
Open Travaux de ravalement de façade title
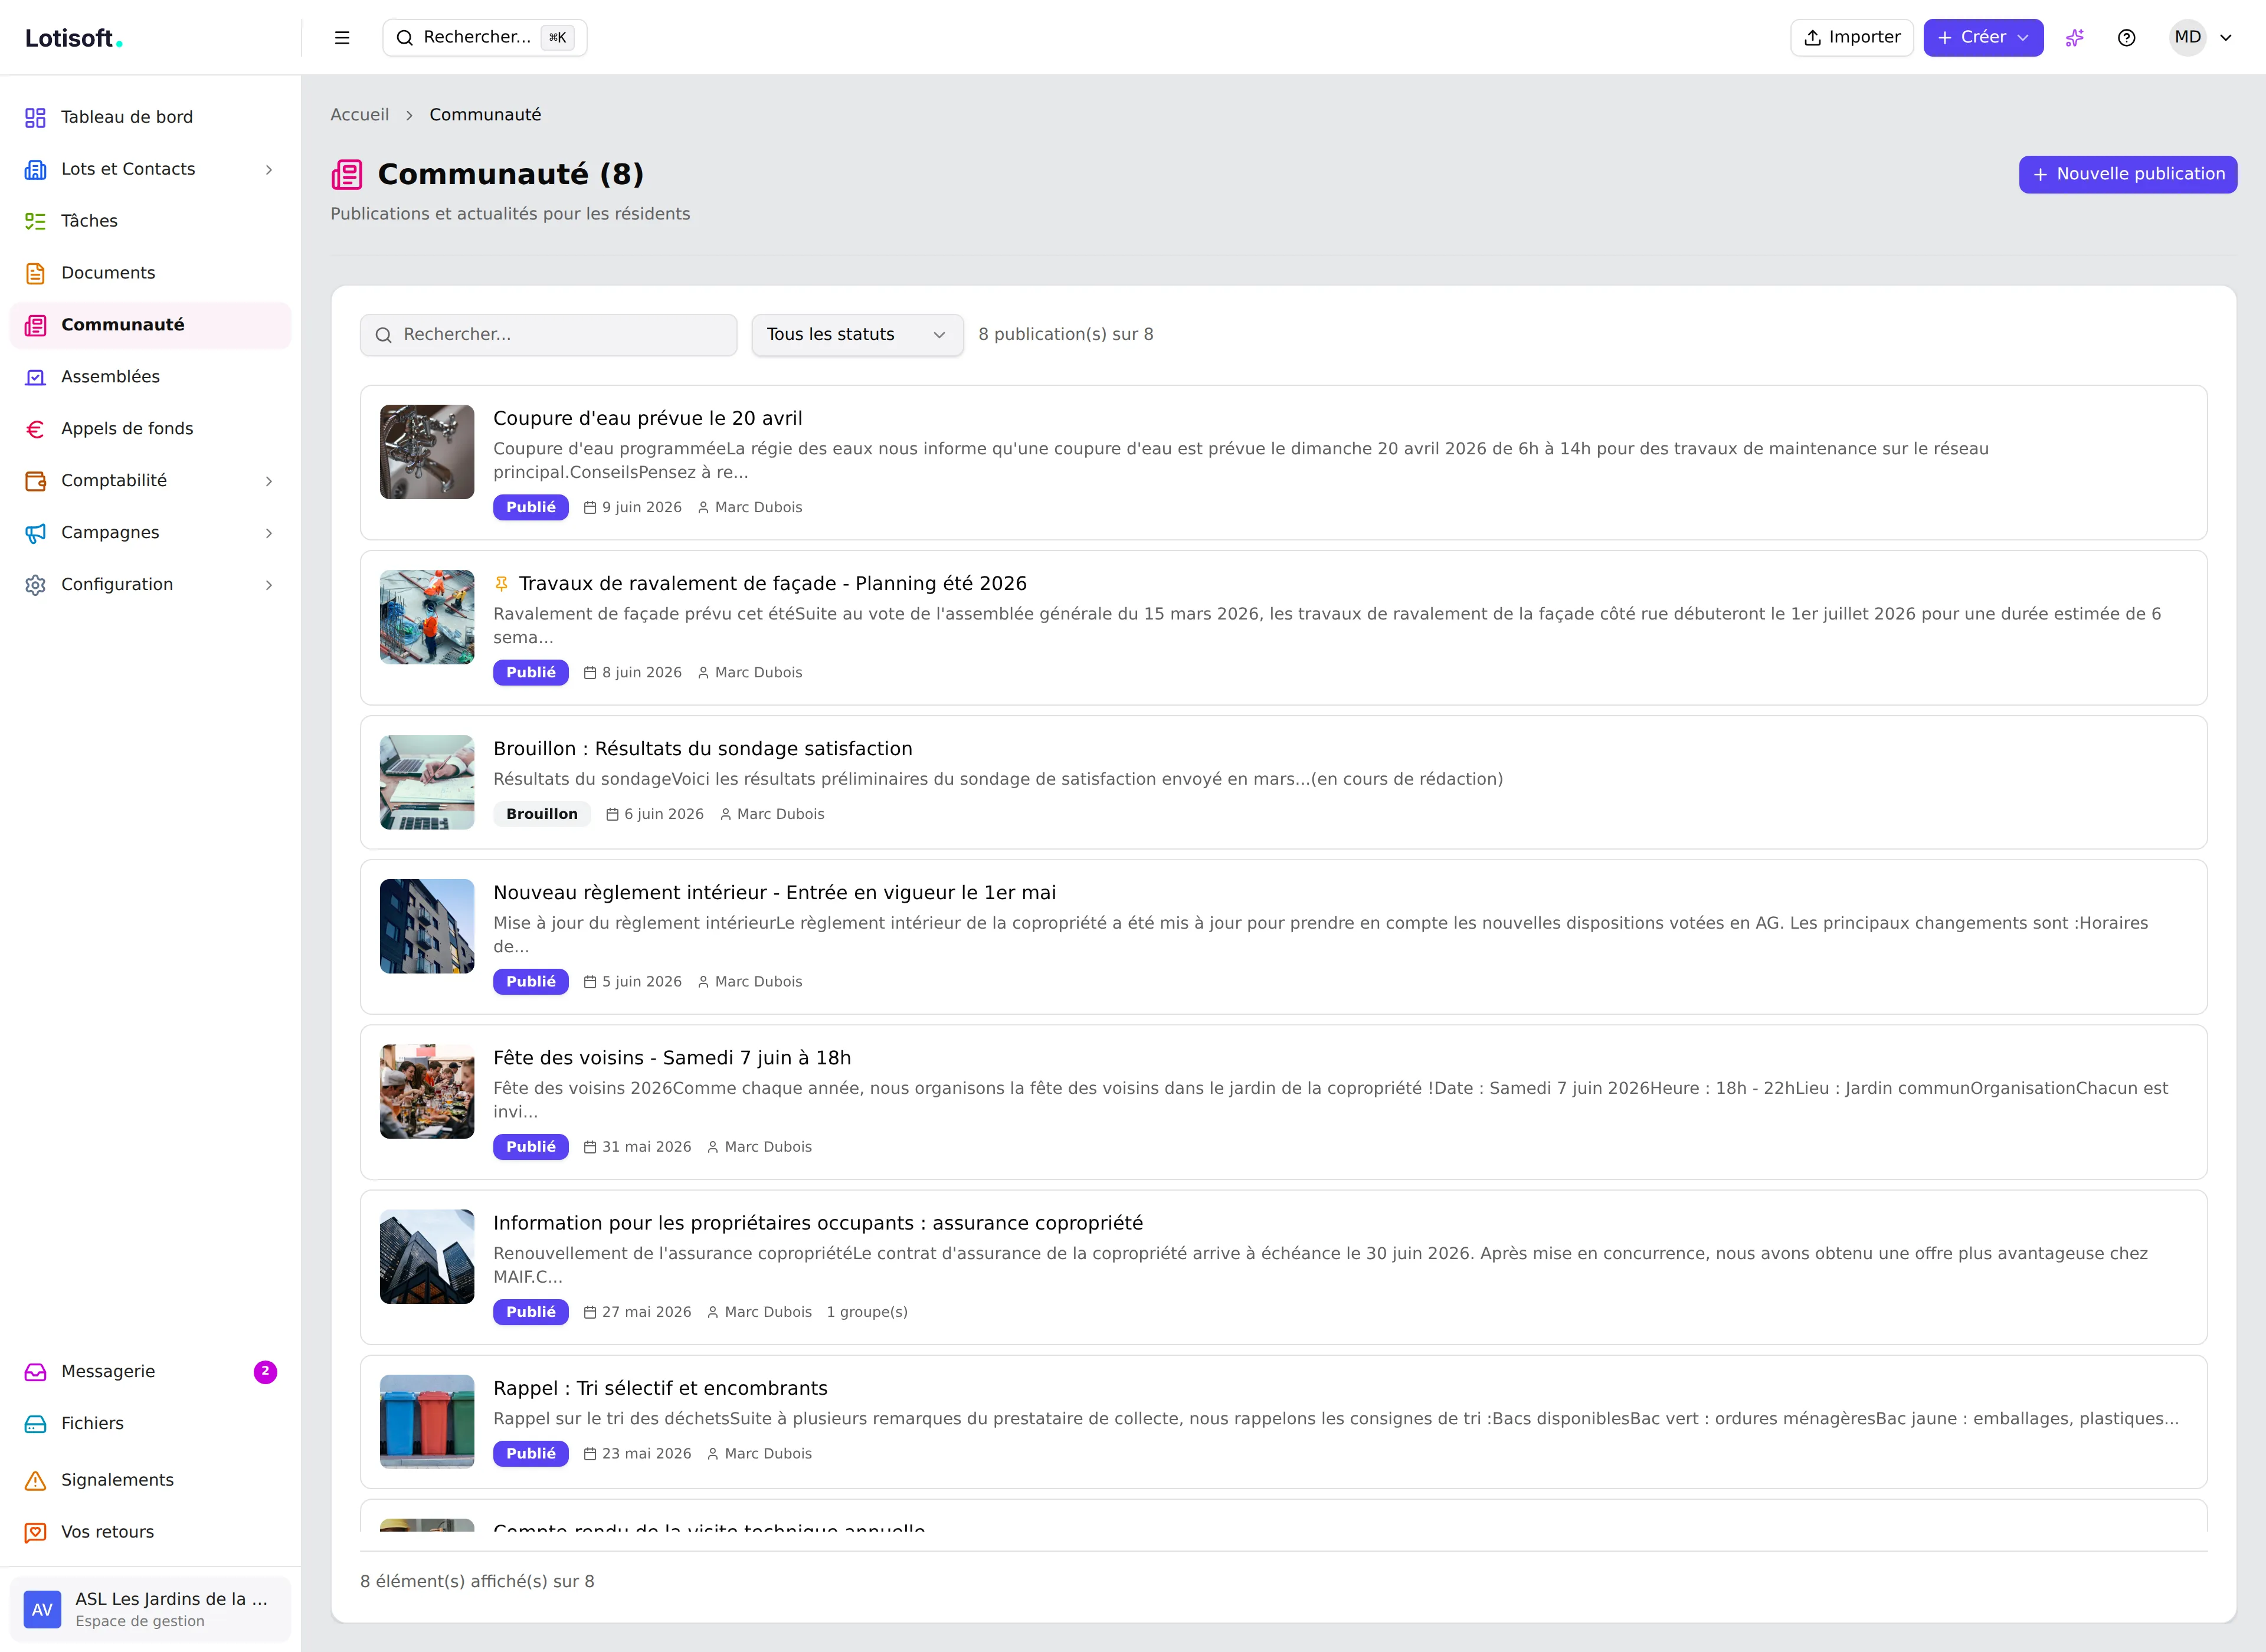[x=772, y=583]
